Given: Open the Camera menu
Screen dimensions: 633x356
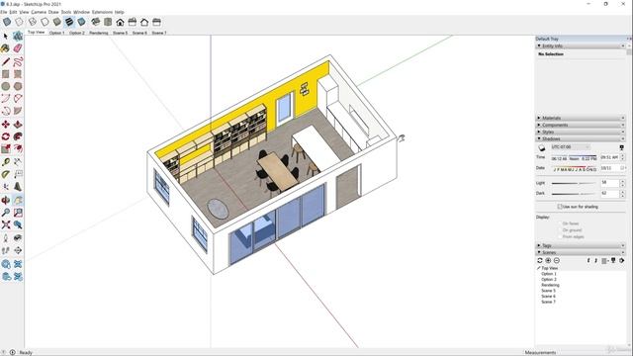Looking at the screenshot, I should (x=39, y=12).
